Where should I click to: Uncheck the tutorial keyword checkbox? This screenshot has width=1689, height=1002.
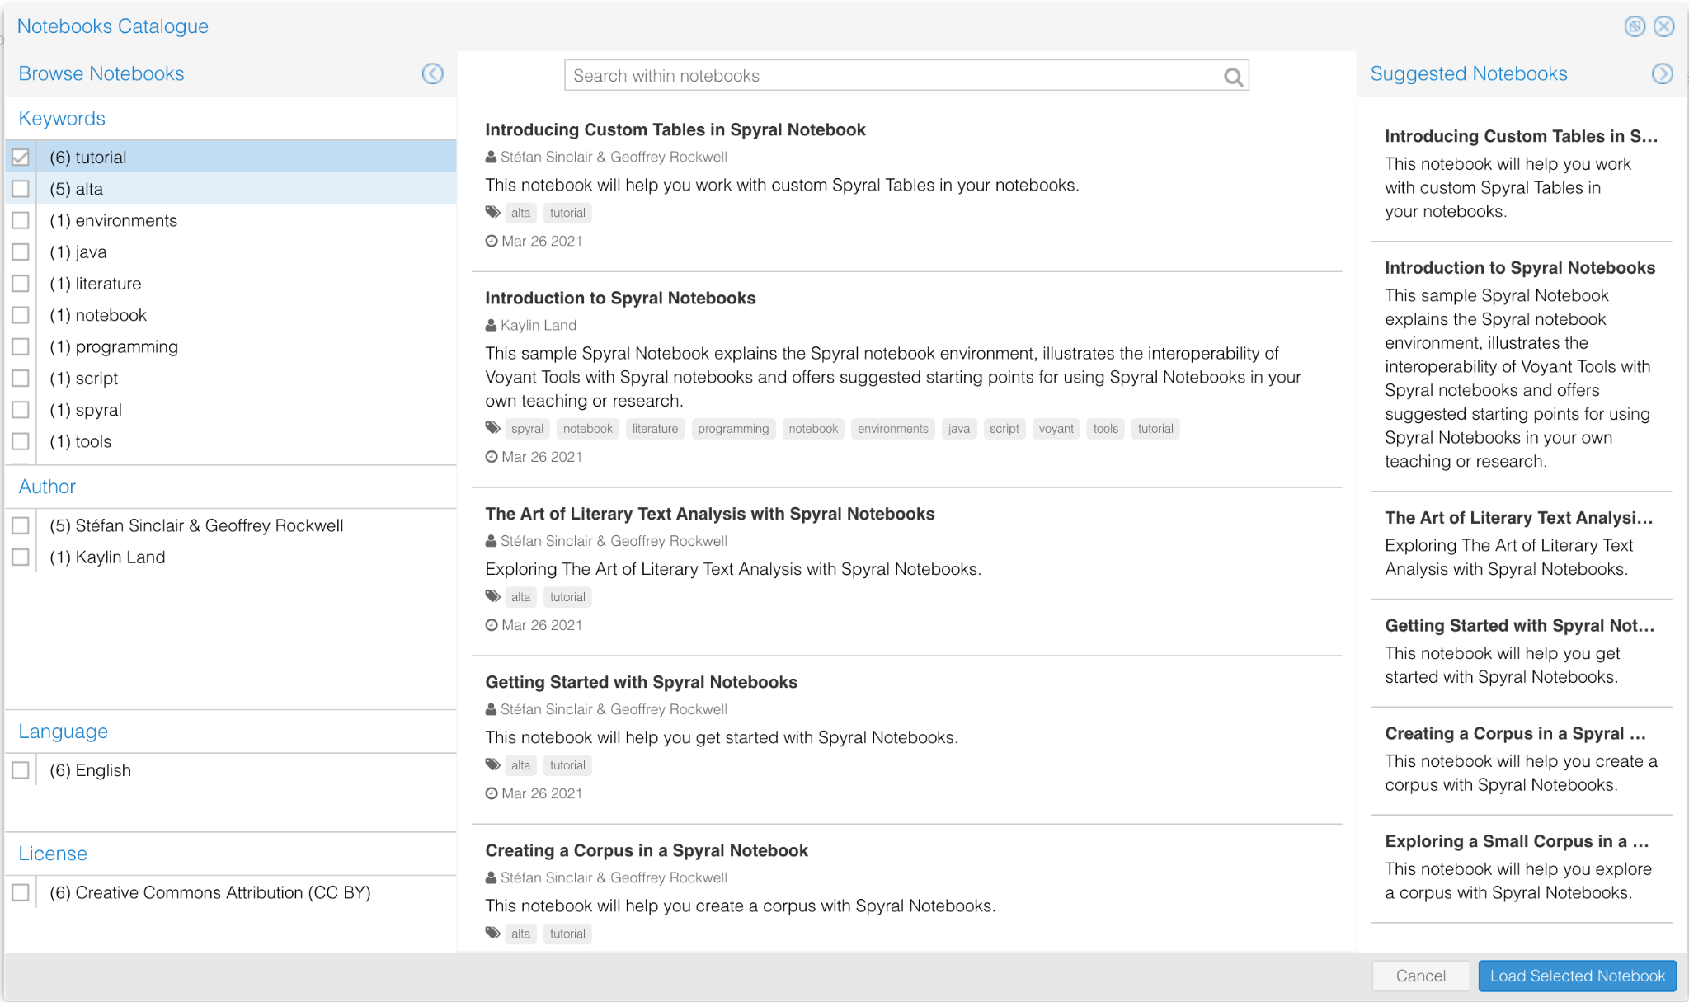coord(21,158)
